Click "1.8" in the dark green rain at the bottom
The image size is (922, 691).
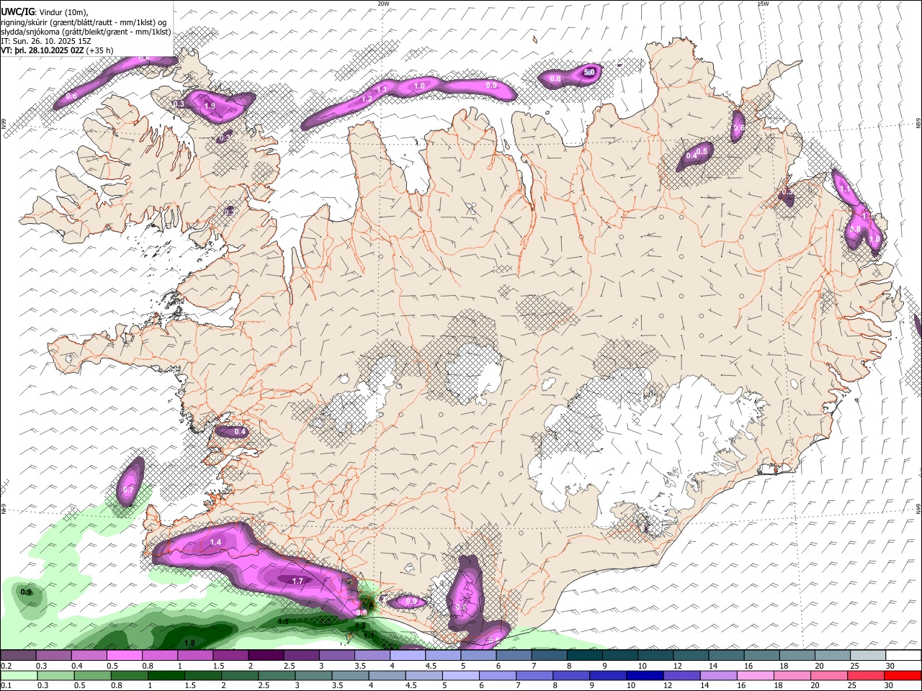pyautogui.click(x=189, y=643)
